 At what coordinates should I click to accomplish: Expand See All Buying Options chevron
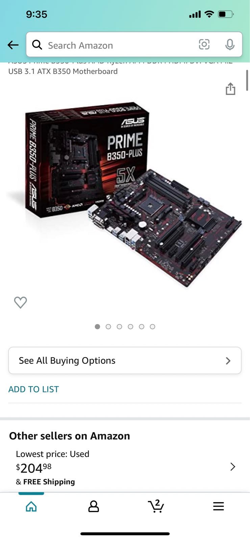click(x=228, y=361)
